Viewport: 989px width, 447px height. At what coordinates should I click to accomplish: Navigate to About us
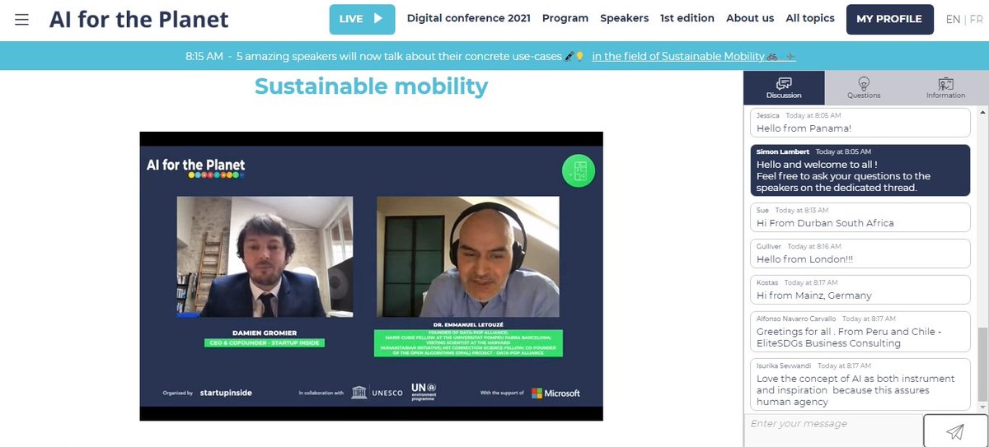coord(750,18)
